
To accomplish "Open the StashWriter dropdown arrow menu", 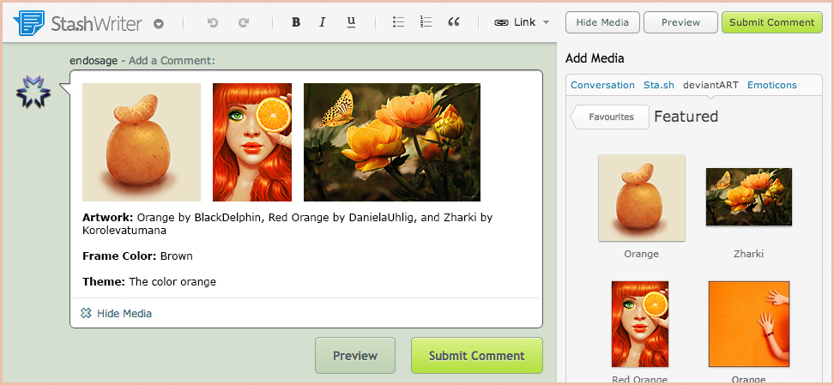I will coord(159,24).
